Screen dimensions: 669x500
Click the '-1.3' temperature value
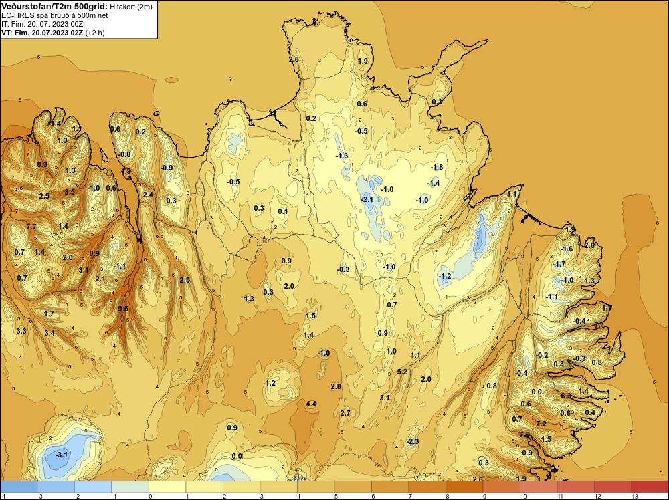tap(342, 156)
